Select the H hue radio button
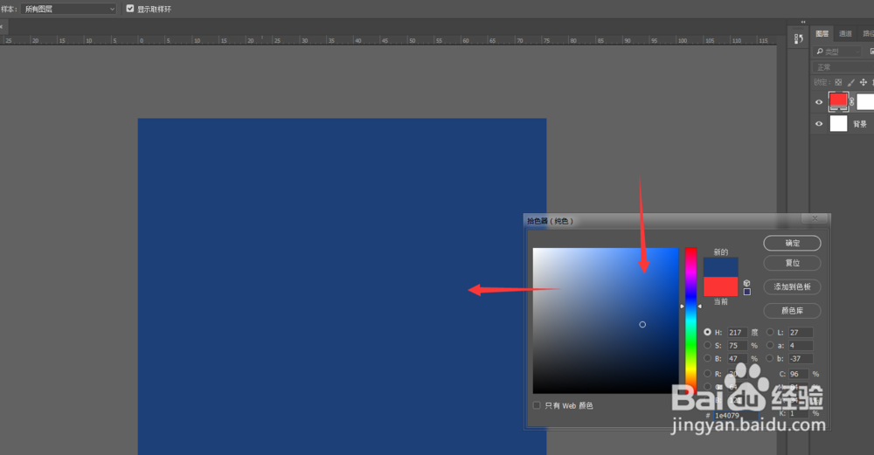Screen dimensions: 874x455 (x=707, y=332)
